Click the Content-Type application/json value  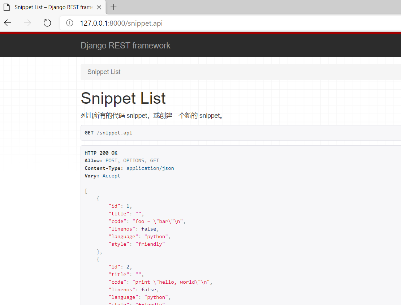pos(150,168)
